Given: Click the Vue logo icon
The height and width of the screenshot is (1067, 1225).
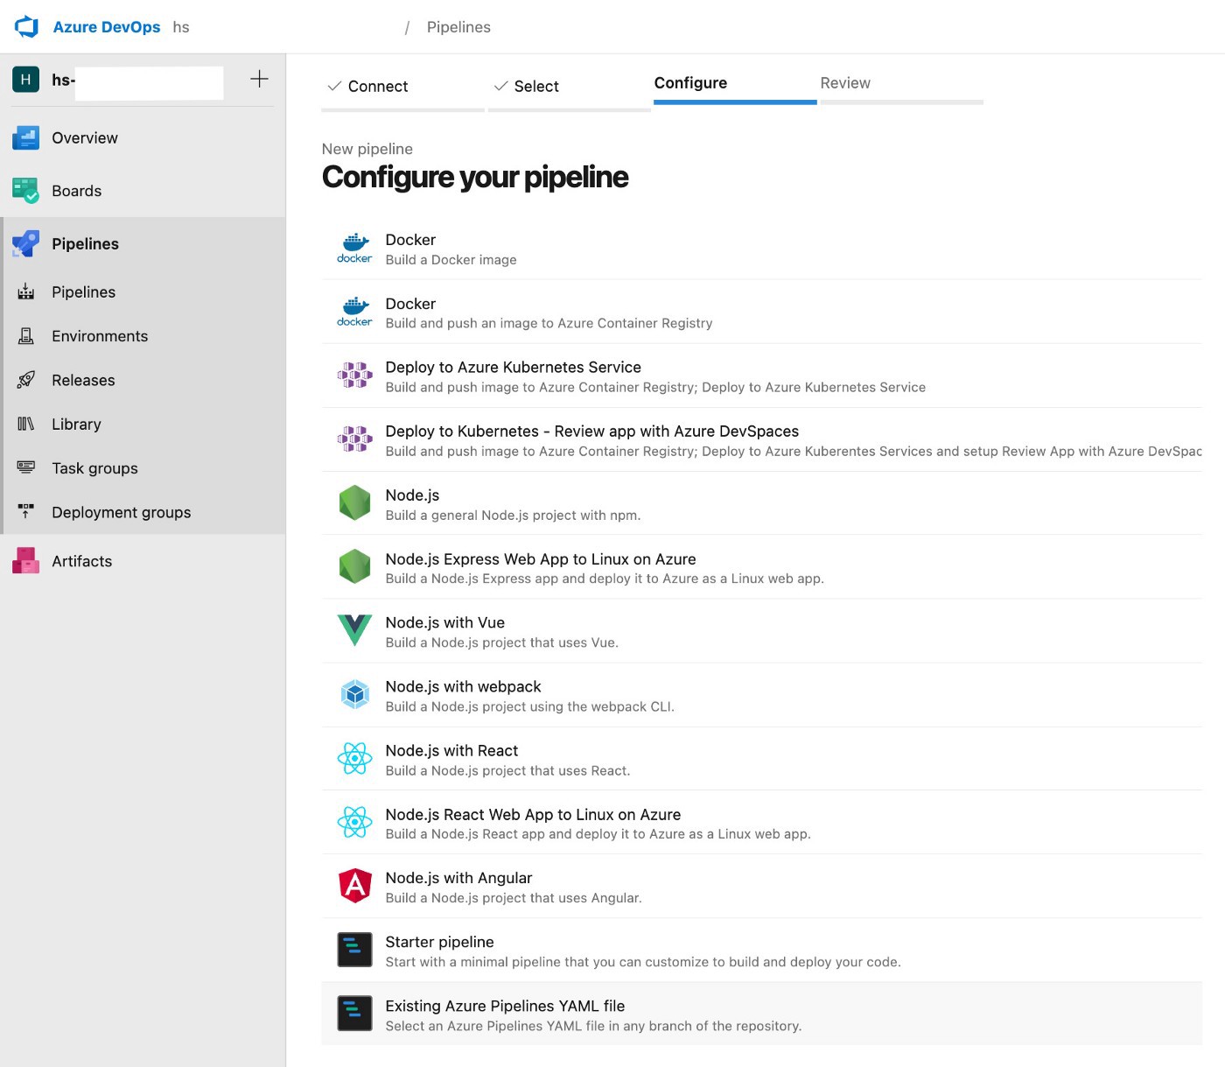Looking at the screenshot, I should (354, 630).
